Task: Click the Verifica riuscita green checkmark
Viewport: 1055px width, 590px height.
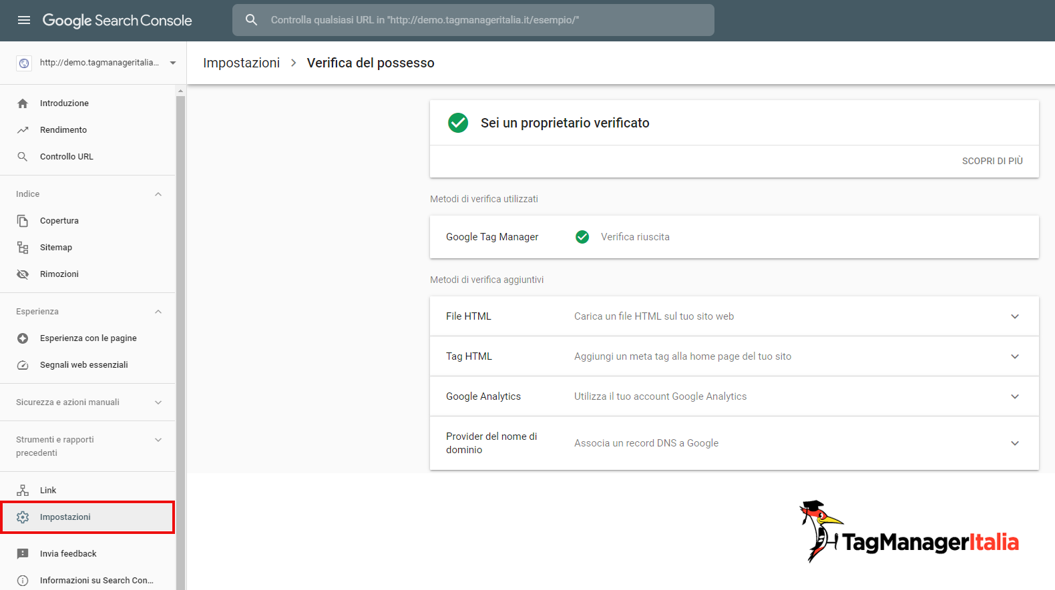Action: pyautogui.click(x=582, y=237)
